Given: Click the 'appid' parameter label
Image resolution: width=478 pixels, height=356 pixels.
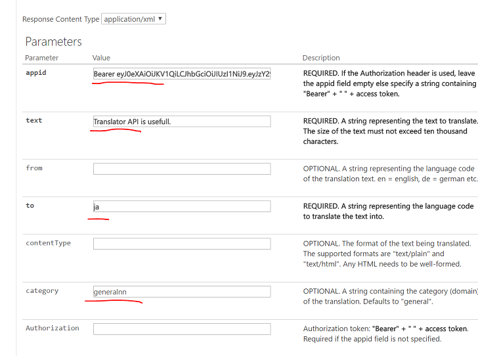Looking at the screenshot, I should (36, 73).
